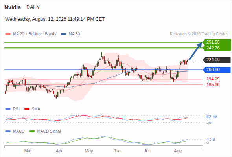Click the RSI value 62.43 label
232x157 pixels.
pos(212,117)
